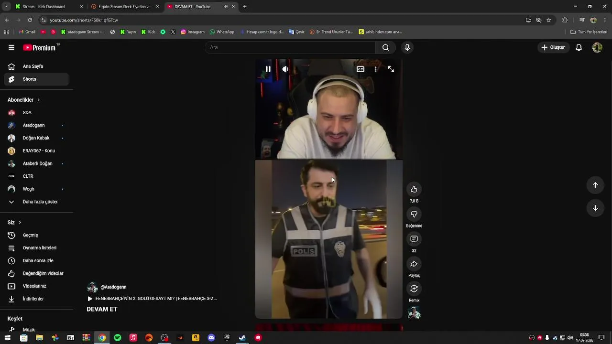Open the taskbar volume control
Screen dimensions: 612x344
coord(570,338)
